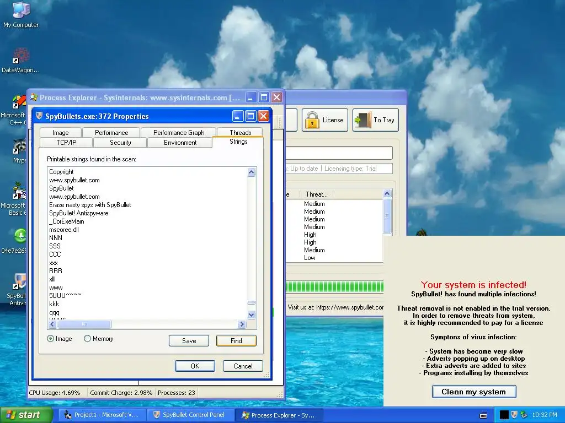Select the '_CorExeMain' string
Viewport: 565px width, 423px height.
pyautogui.click(x=66, y=221)
